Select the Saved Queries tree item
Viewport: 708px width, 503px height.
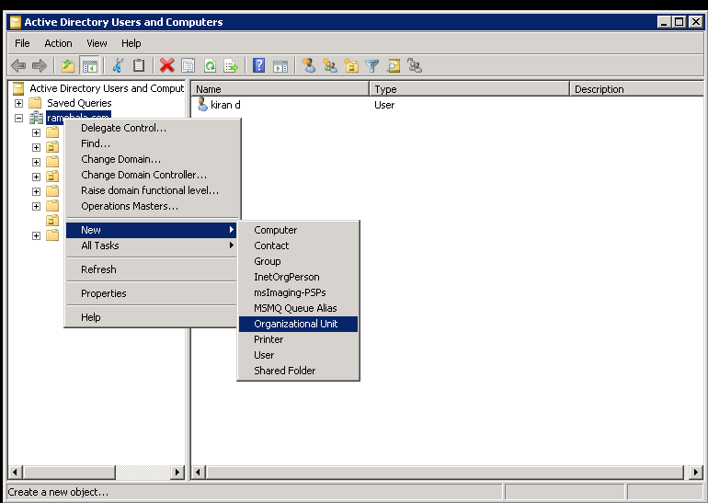coord(79,103)
